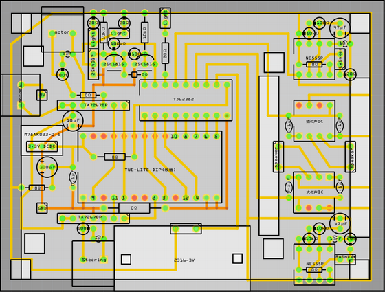Click the motor1 connector at left edge
The height and width of the screenshot is (292, 385).
20,95
